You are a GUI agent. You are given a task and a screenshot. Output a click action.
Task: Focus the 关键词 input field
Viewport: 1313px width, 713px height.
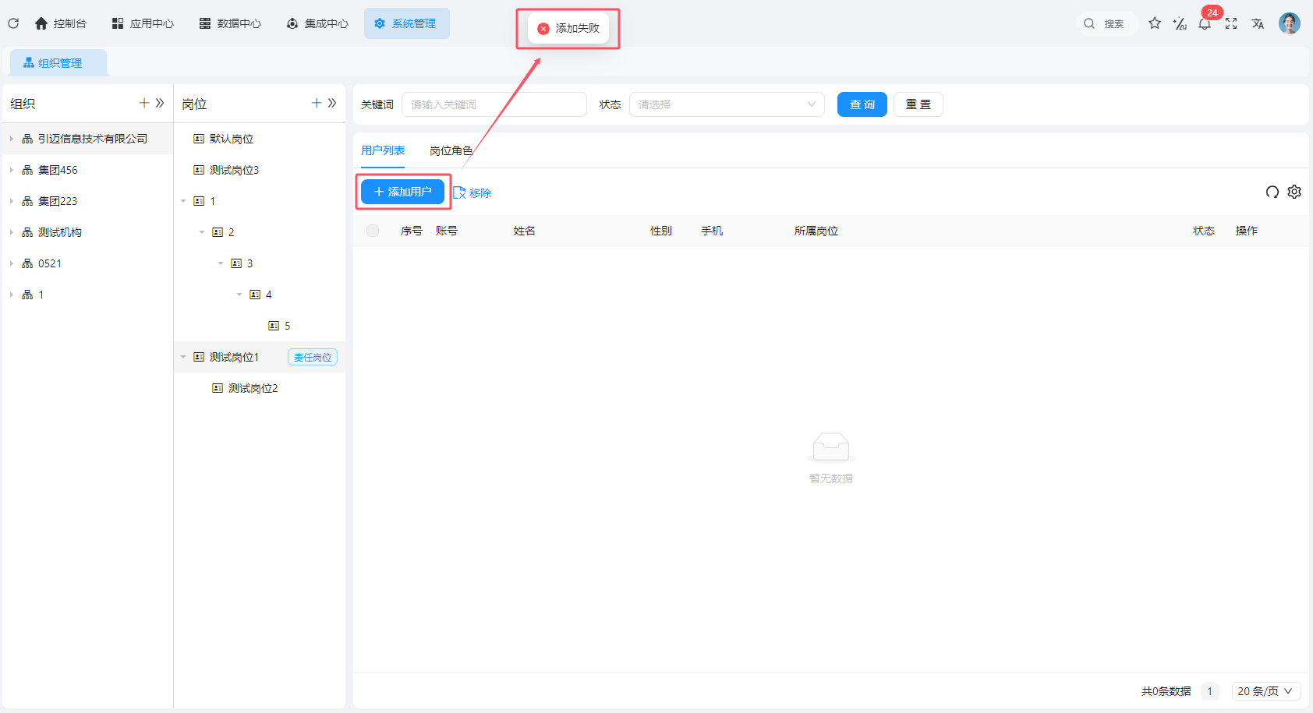coord(494,104)
